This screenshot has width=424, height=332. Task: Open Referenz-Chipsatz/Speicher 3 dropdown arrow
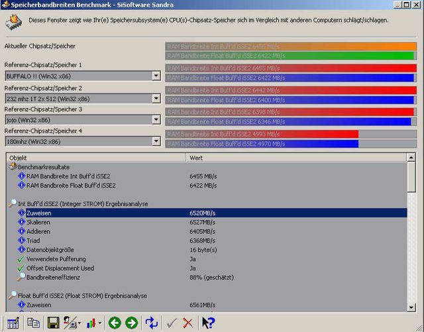(156, 119)
